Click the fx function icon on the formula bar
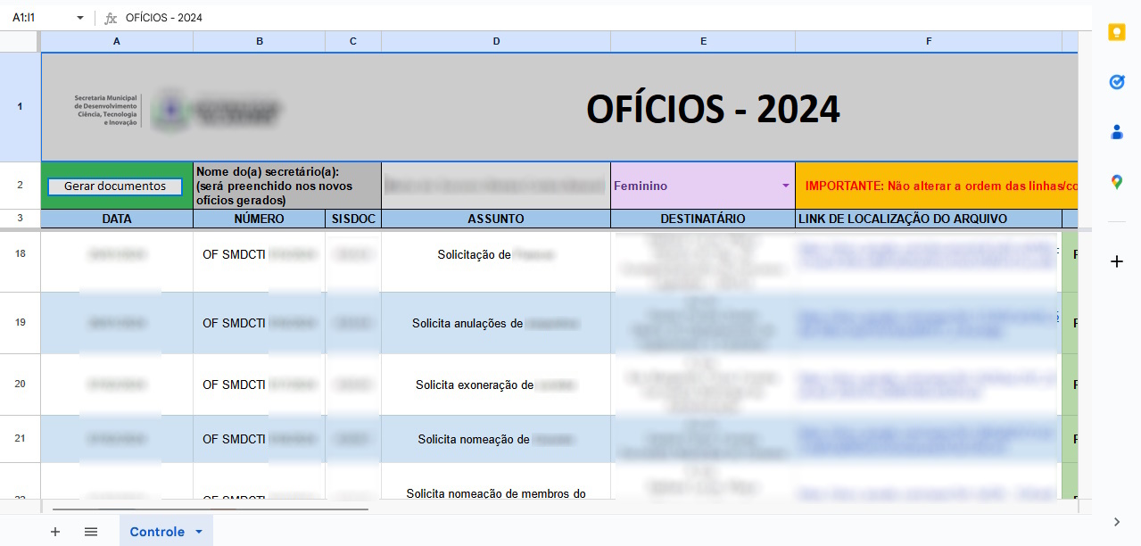Image resolution: width=1141 pixels, height=546 pixels. point(111,16)
